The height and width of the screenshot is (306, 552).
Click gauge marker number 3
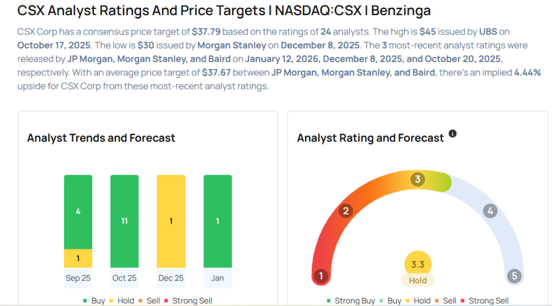[417, 179]
